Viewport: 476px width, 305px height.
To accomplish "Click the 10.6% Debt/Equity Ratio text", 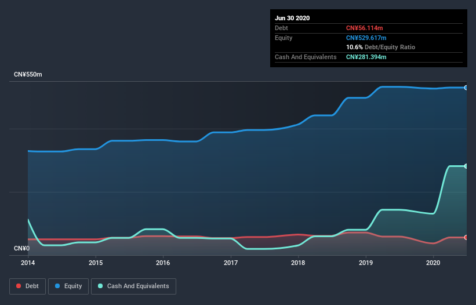I will (381, 47).
